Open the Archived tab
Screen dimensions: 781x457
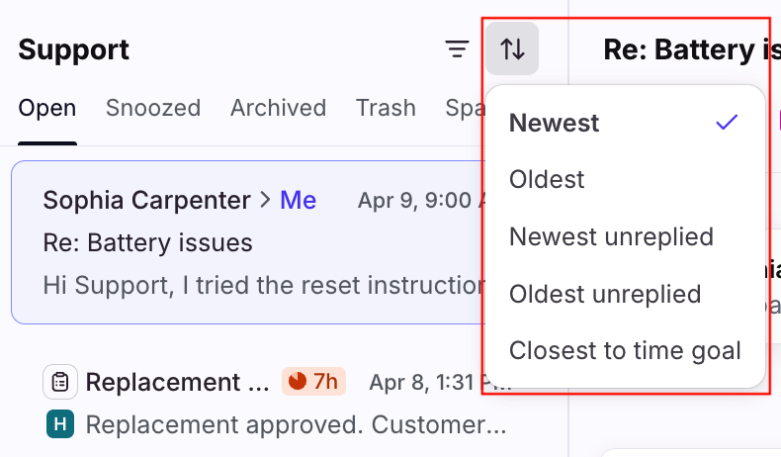278,108
